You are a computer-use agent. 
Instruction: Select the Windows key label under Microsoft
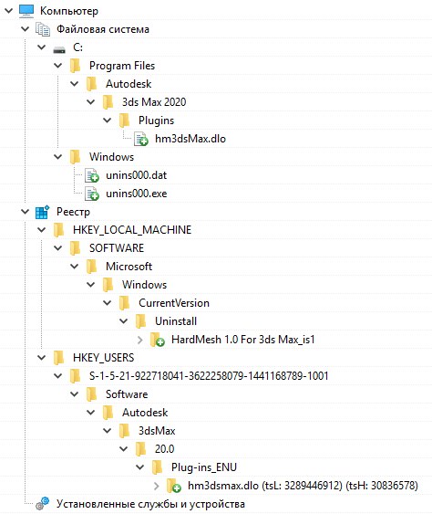pos(144,285)
